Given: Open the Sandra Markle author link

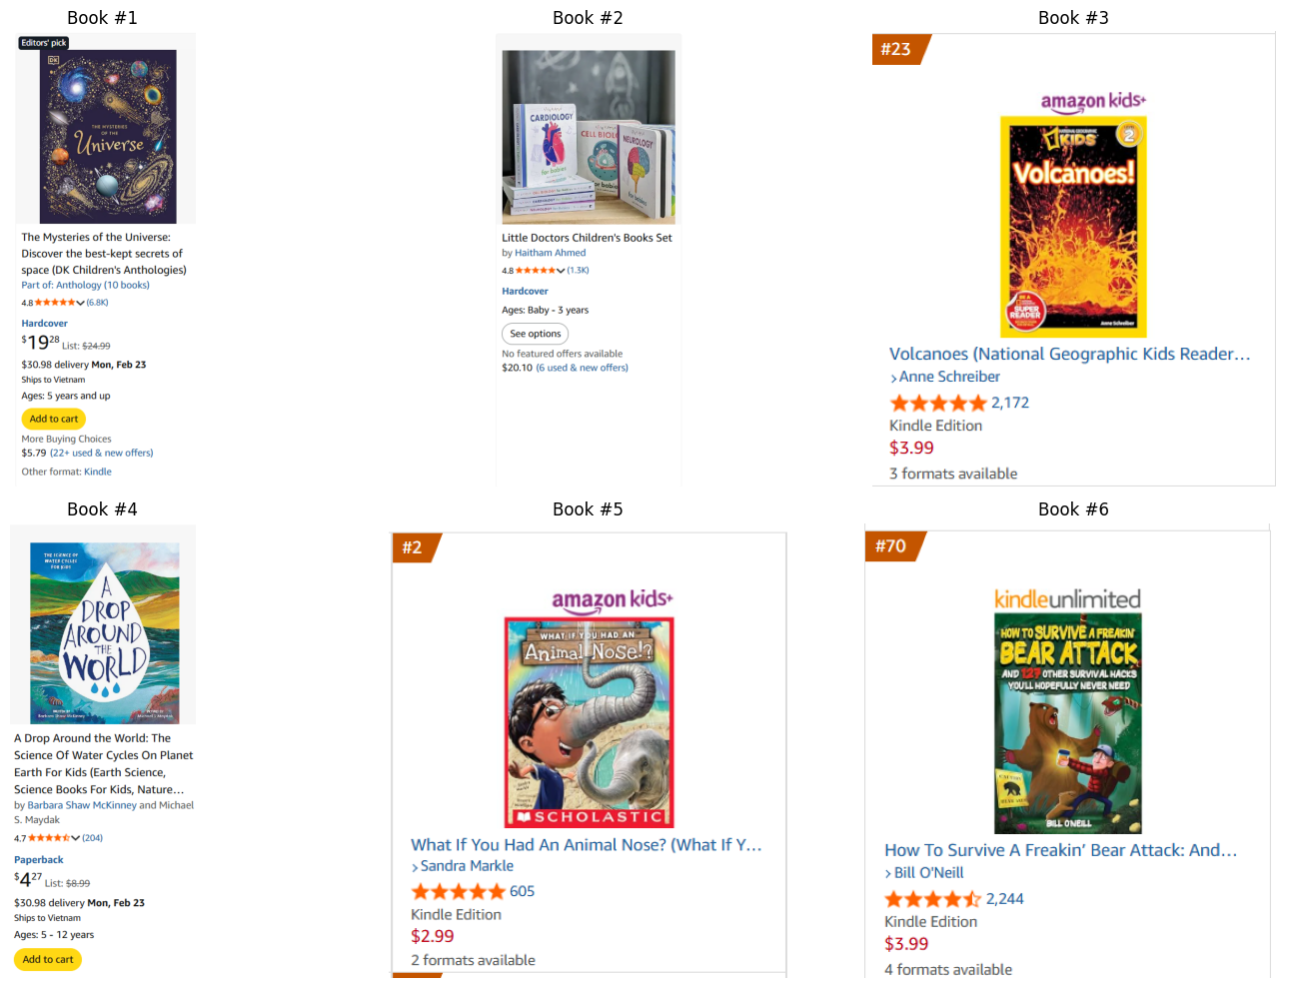Looking at the screenshot, I should (467, 866).
